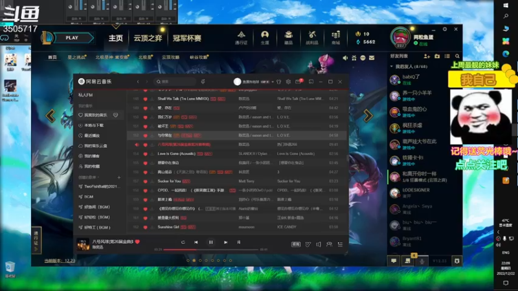Unlike the Love Is Gone (Acoustic) heart
Image resolution: width=518 pixels, height=291 pixels.
tap(145, 154)
